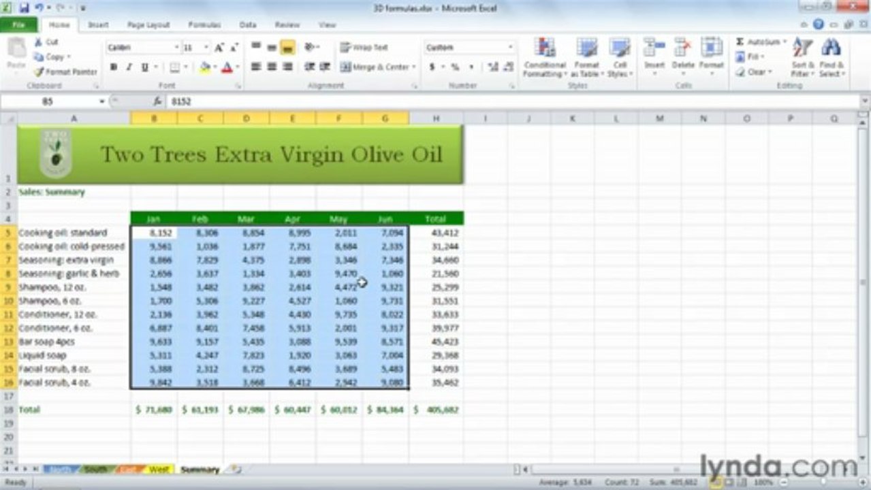Open the font size dropdown
This screenshot has width=871, height=490.
(206, 48)
